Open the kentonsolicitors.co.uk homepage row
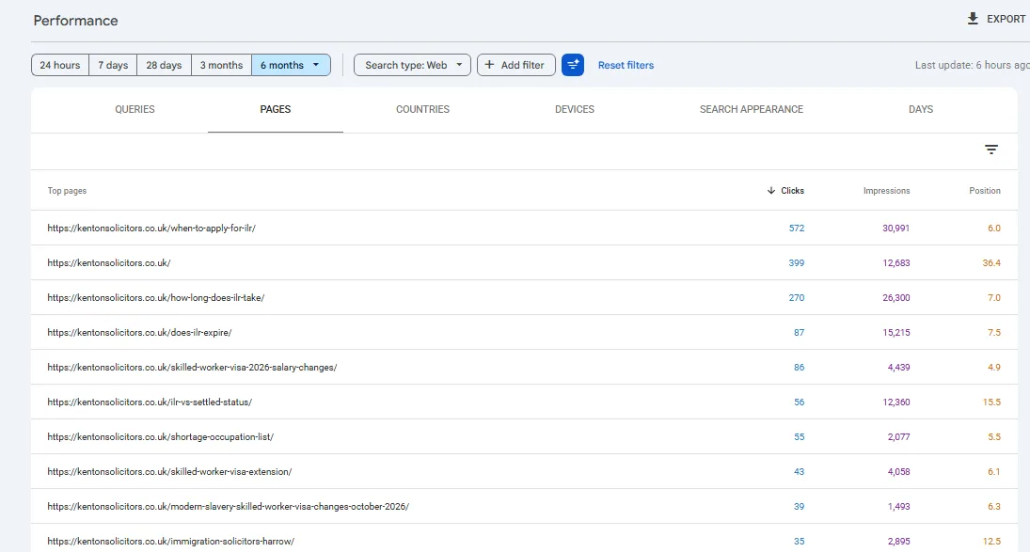 point(524,262)
